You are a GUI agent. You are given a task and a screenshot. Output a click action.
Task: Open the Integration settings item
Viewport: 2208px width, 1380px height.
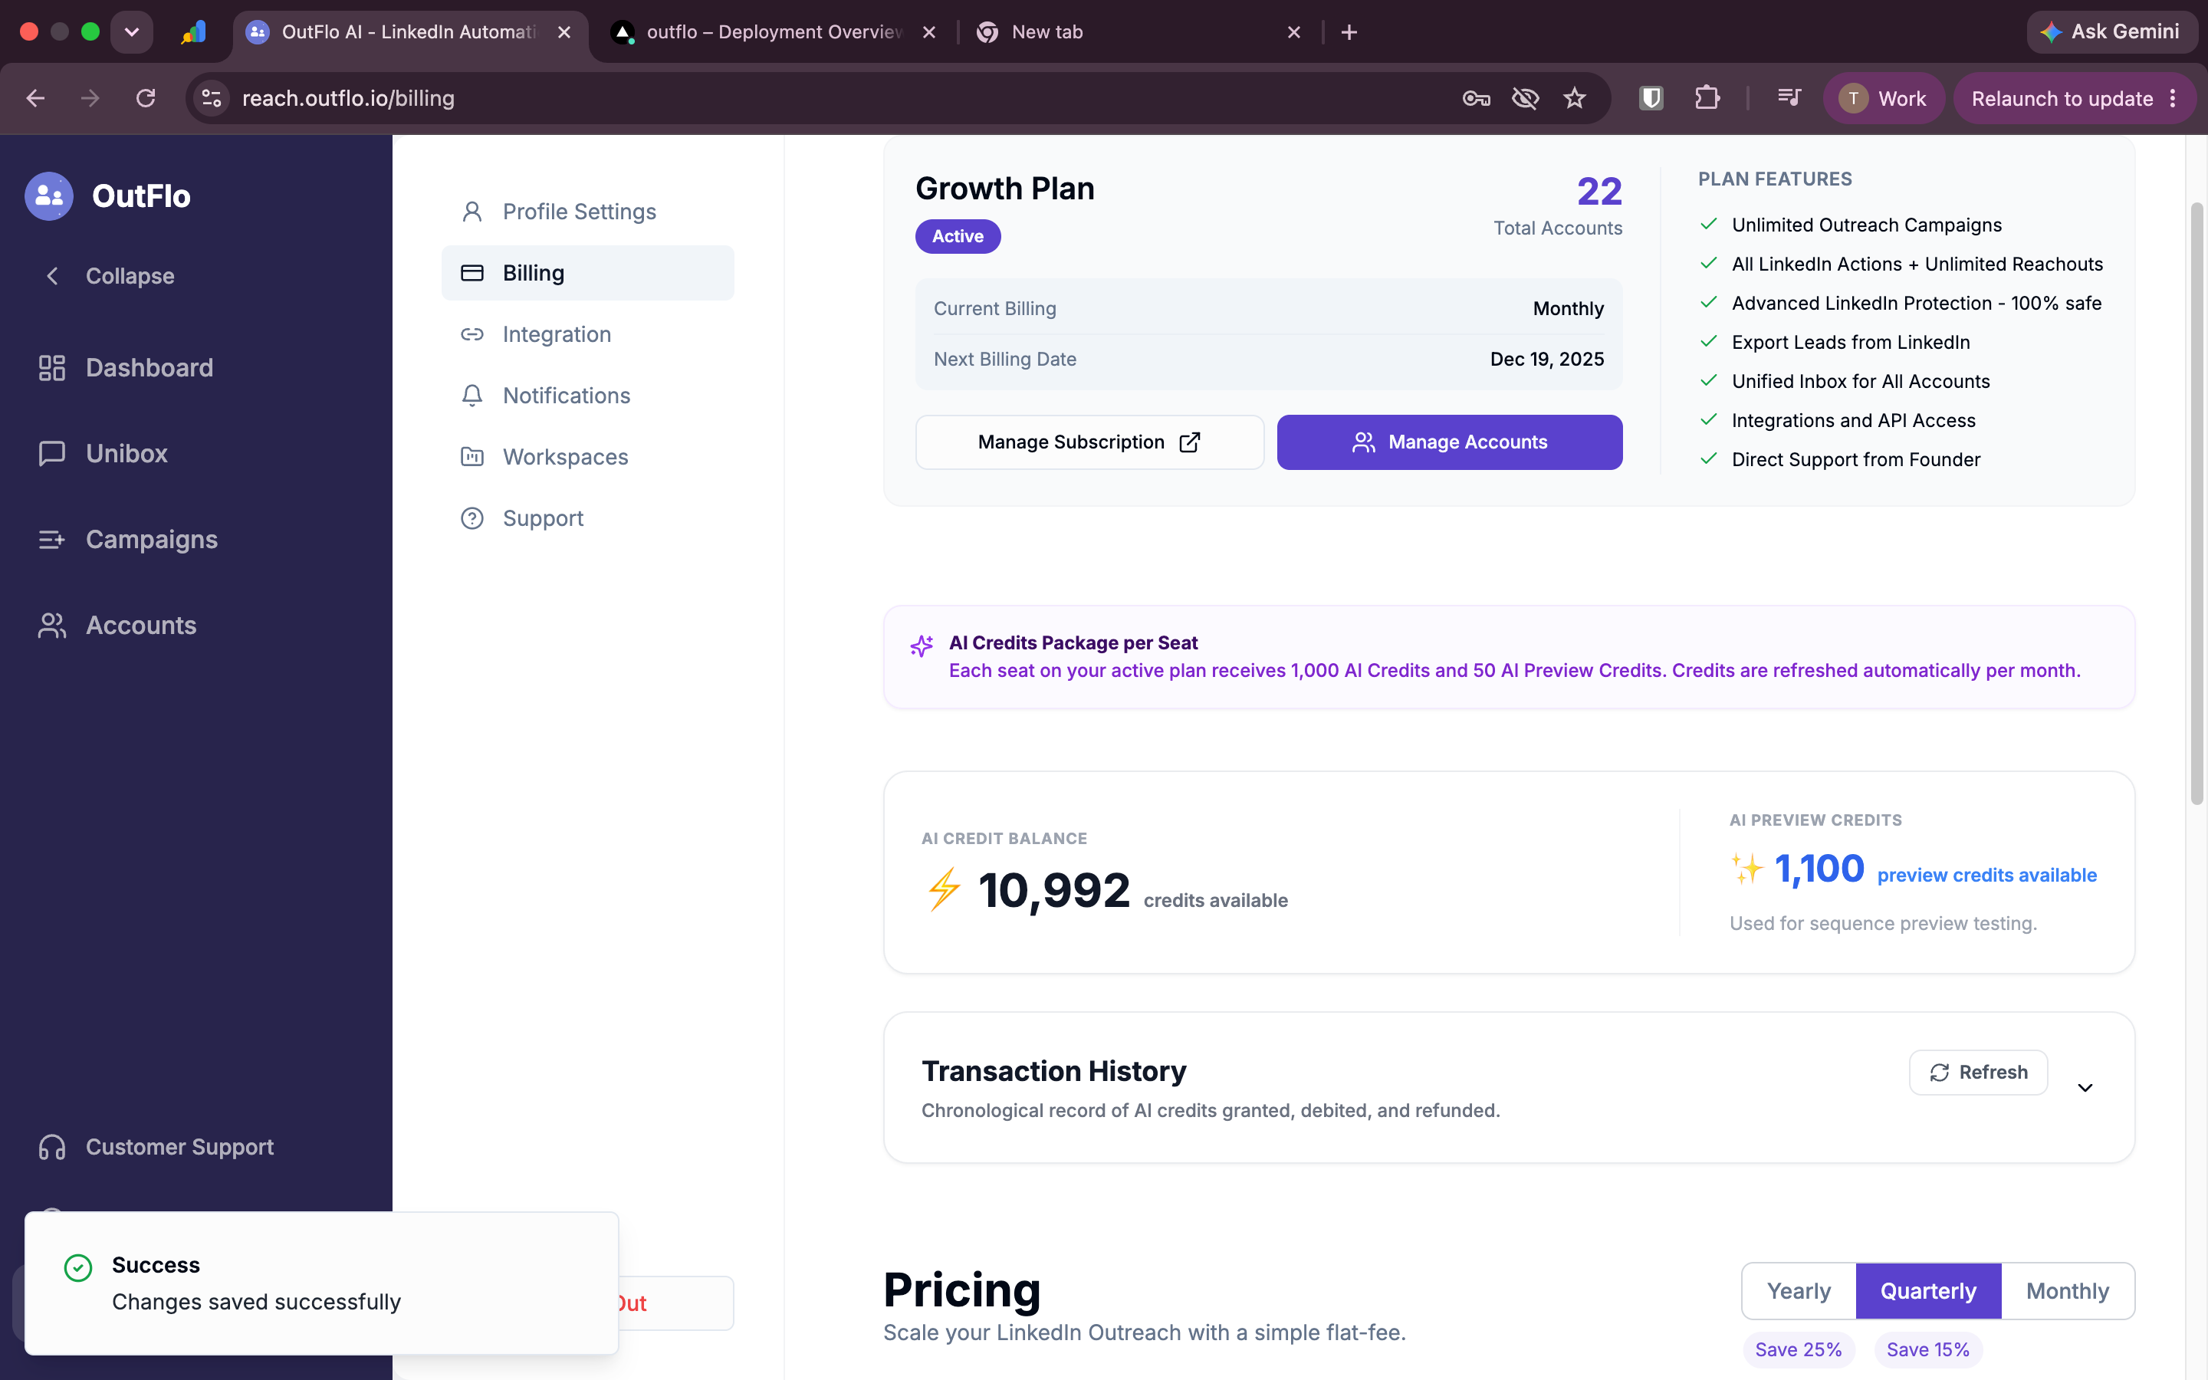(x=587, y=334)
